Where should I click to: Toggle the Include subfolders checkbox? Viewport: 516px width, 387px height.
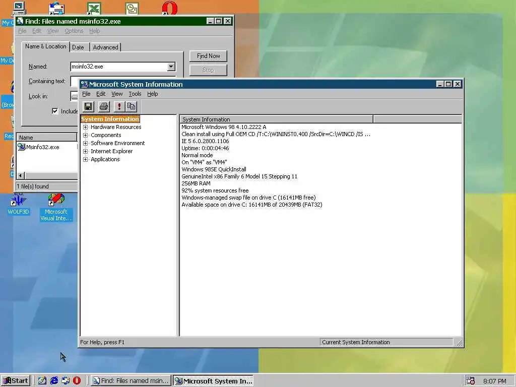point(55,111)
